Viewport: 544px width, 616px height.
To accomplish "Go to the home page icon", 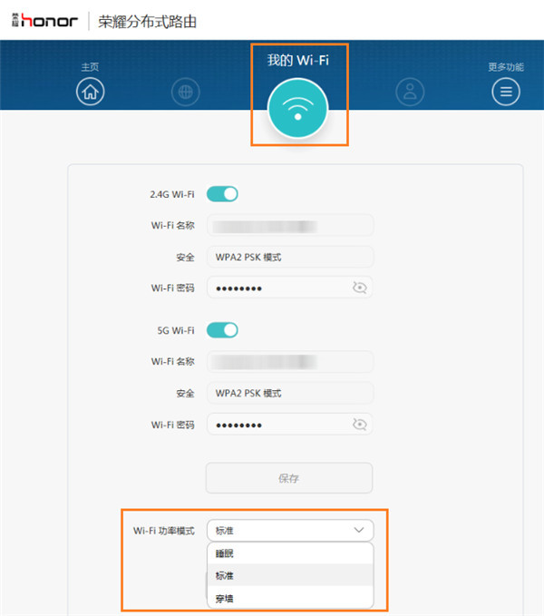I will pos(91,92).
